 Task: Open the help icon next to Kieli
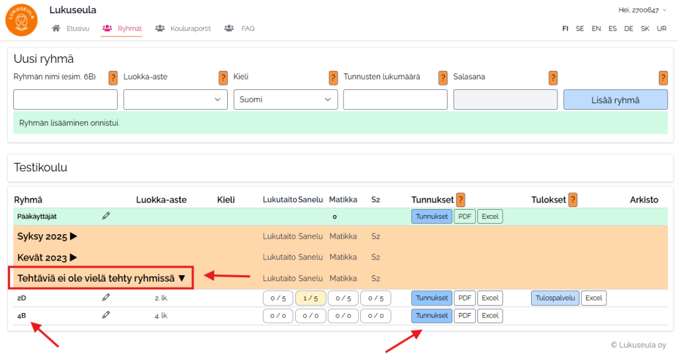[333, 77]
